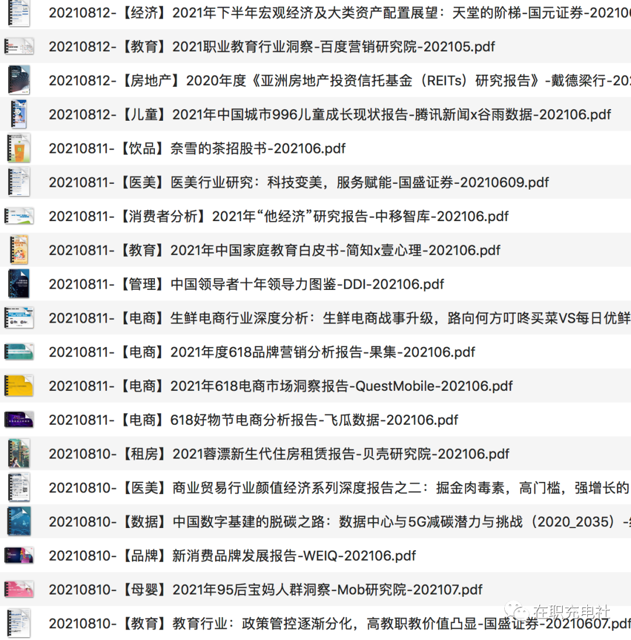Select file 医美行业研究：科技变美，服务赋能
Viewport: 631px width, 640px height.
click(299, 183)
